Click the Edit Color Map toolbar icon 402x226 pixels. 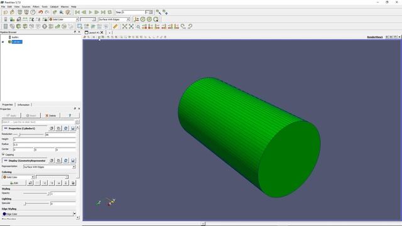pos(12,19)
